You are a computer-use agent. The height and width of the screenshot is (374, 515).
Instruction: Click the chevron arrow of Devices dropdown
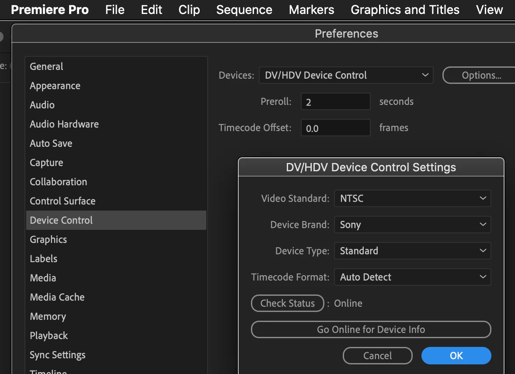coord(425,75)
